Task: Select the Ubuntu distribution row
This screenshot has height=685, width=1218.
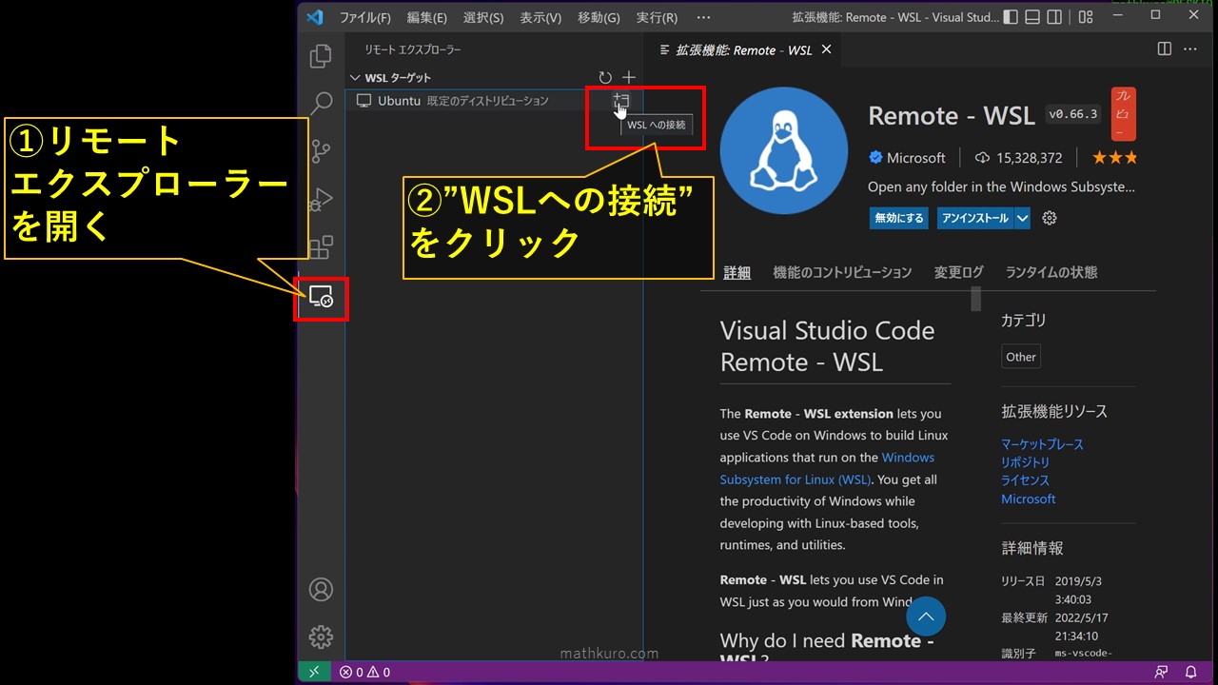Action: coord(494,101)
